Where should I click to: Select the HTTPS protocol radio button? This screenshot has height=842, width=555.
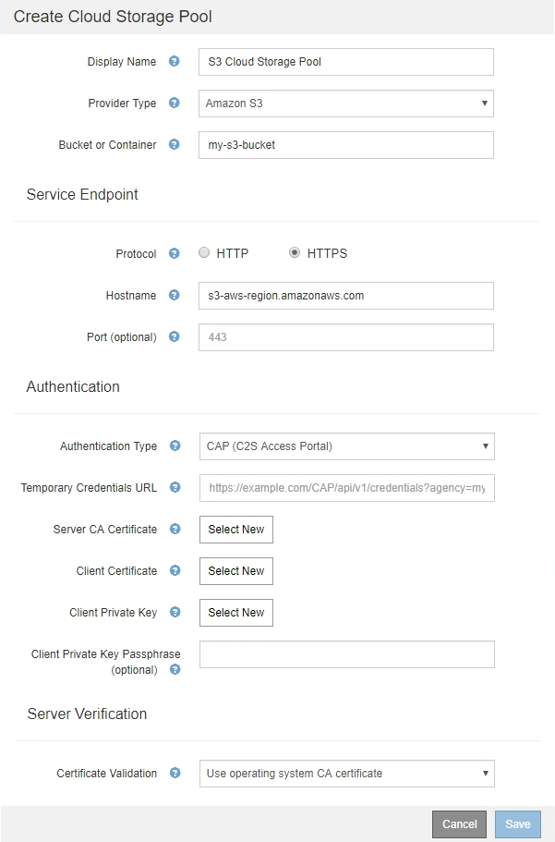[x=295, y=253]
